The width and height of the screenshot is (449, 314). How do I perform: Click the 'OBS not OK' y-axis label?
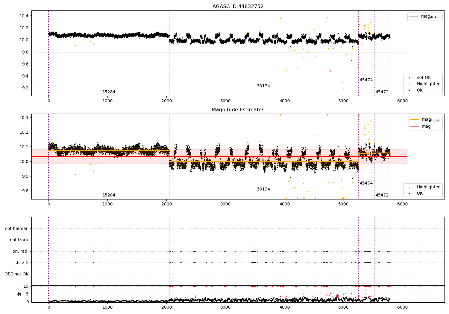click(x=16, y=274)
